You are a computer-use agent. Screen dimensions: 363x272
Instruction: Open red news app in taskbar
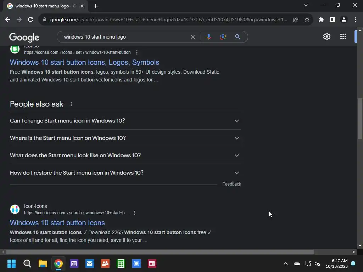(x=152, y=263)
